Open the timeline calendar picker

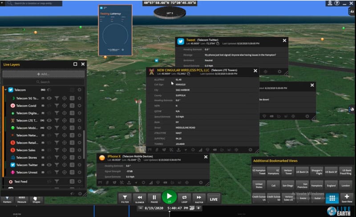192,208
